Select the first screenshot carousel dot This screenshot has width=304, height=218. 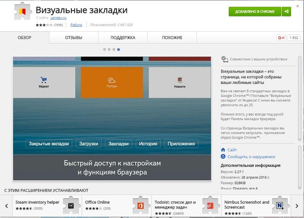pos(104,50)
